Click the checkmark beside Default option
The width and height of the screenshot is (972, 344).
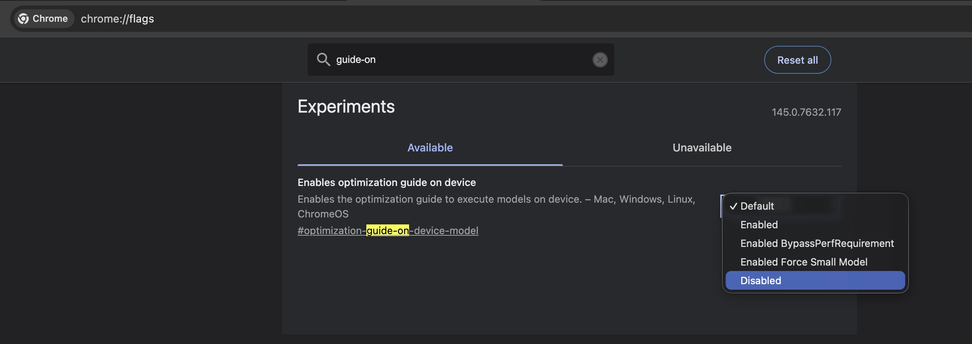(733, 206)
